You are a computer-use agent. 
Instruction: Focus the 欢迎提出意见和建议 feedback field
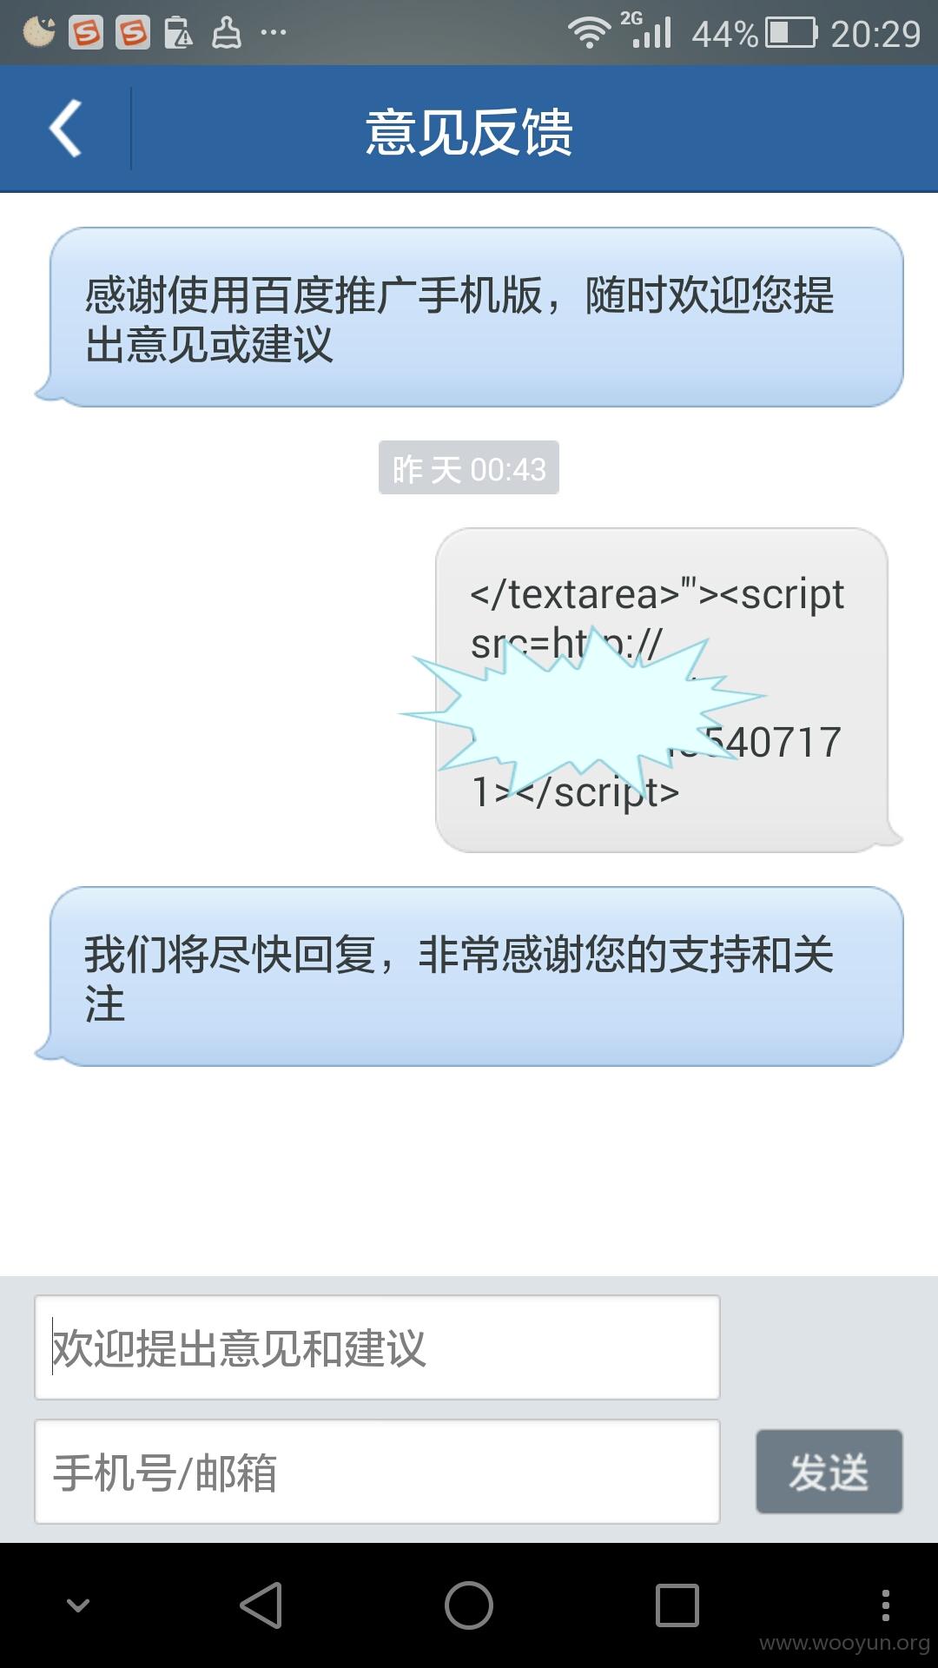(x=377, y=1347)
